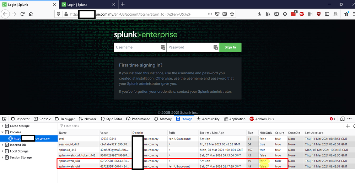
Task: Expand the Local Storage tree node
Action: [3, 151]
